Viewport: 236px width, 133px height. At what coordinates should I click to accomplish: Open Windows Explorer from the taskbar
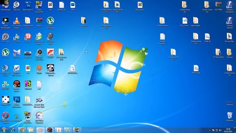pyautogui.click(x=31, y=130)
